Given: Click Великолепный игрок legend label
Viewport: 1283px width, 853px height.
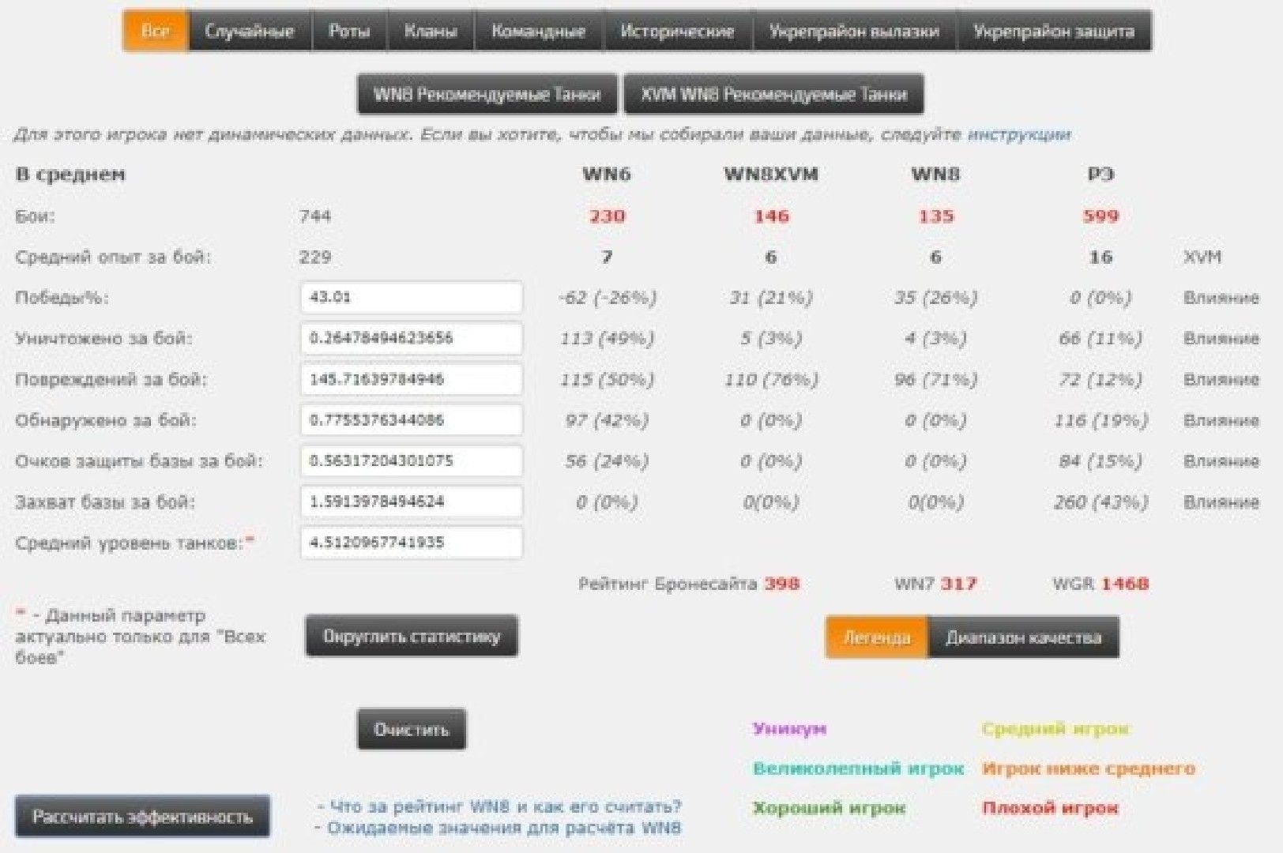Looking at the screenshot, I should click(x=858, y=769).
